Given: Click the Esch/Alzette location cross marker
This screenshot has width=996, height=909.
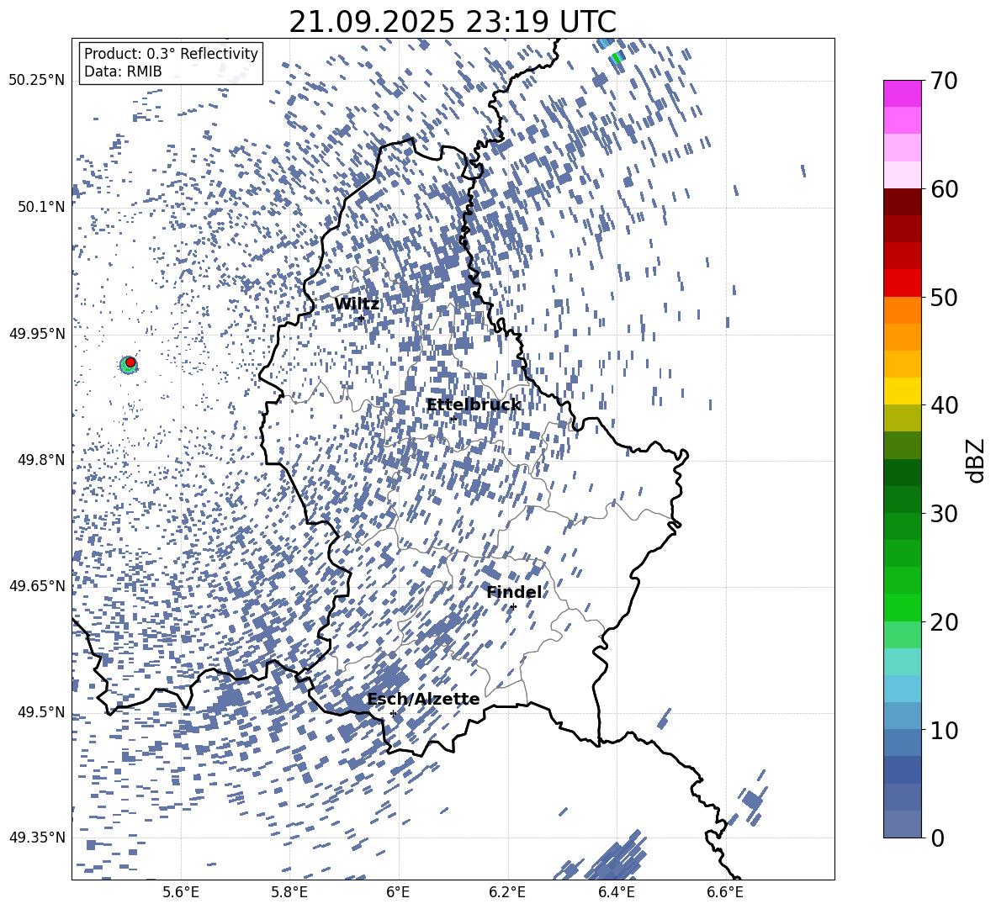Looking at the screenshot, I should coord(393,713).
